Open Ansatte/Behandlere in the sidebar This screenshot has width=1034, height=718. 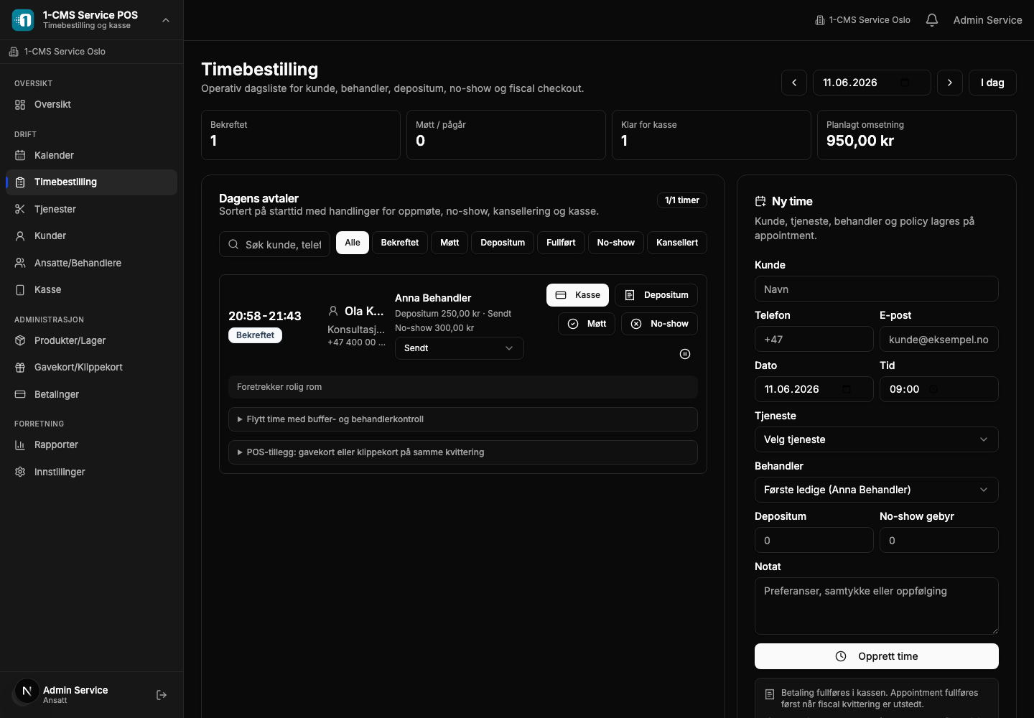(91, 264)
